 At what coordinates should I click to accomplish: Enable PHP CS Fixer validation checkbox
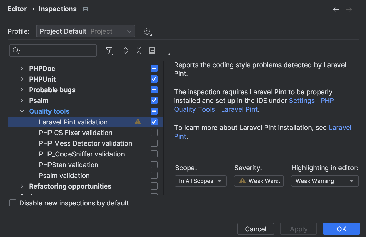pyautogui.click(x=154, y=133)
